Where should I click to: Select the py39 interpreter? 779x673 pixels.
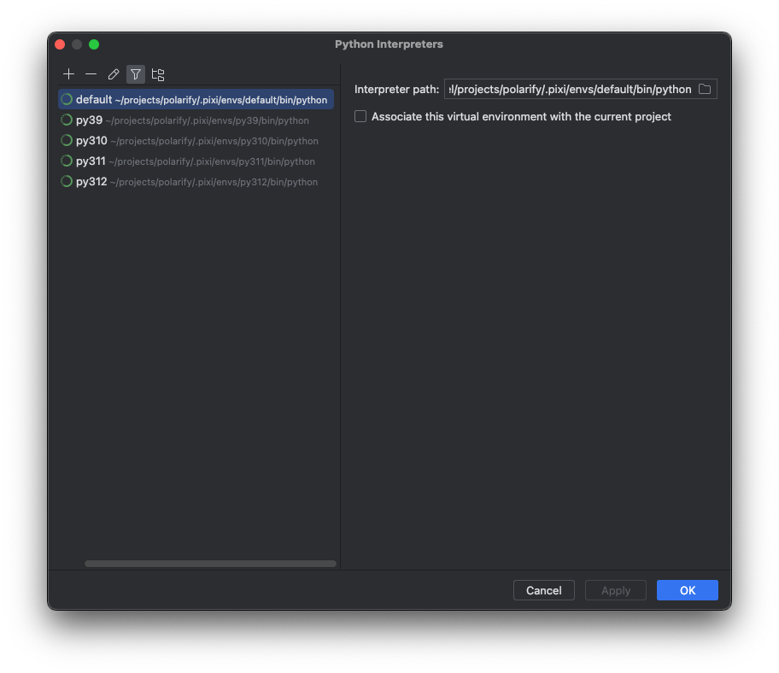[x=196, y=120]
